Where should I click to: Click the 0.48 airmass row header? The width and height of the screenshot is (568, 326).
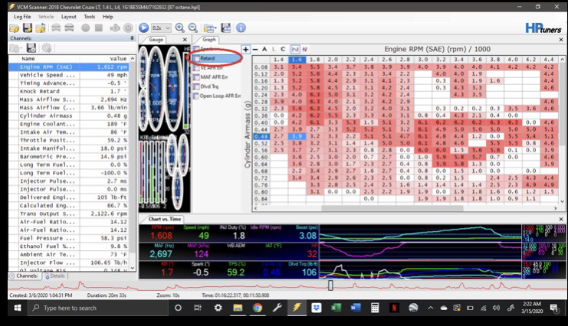pyautogui.click(x=261, y=136)
